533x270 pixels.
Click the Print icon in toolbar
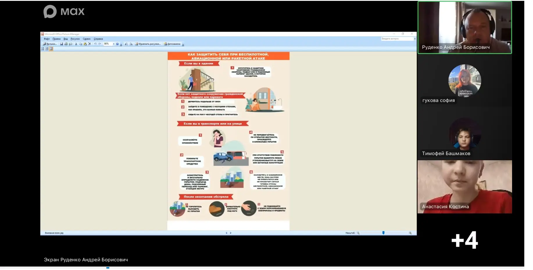click(x=66, y=44)
